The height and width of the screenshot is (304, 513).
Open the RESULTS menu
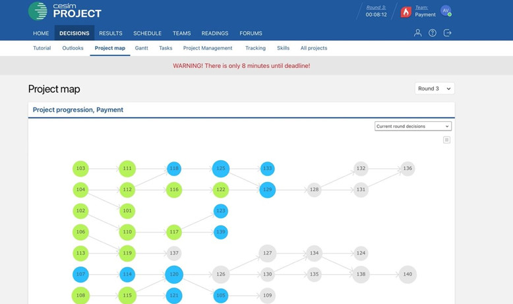tap(111, 33)
